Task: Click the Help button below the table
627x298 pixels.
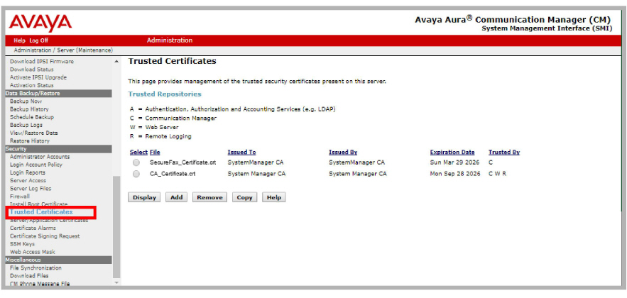Action: [x=274, y=197]
